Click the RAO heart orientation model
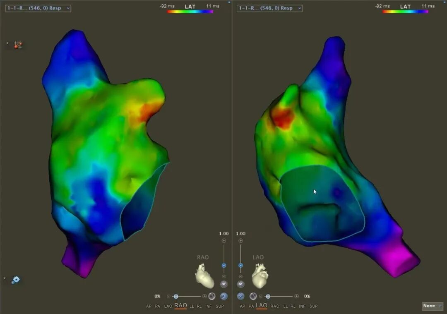447x314 pixels. pos(204,276)
